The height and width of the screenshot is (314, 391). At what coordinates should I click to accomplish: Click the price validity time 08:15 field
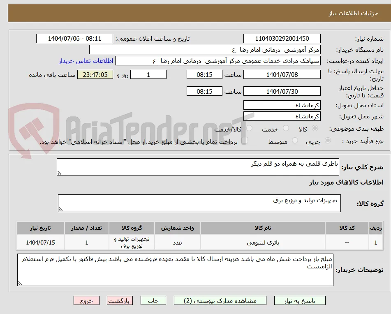(x=204, y=91)
